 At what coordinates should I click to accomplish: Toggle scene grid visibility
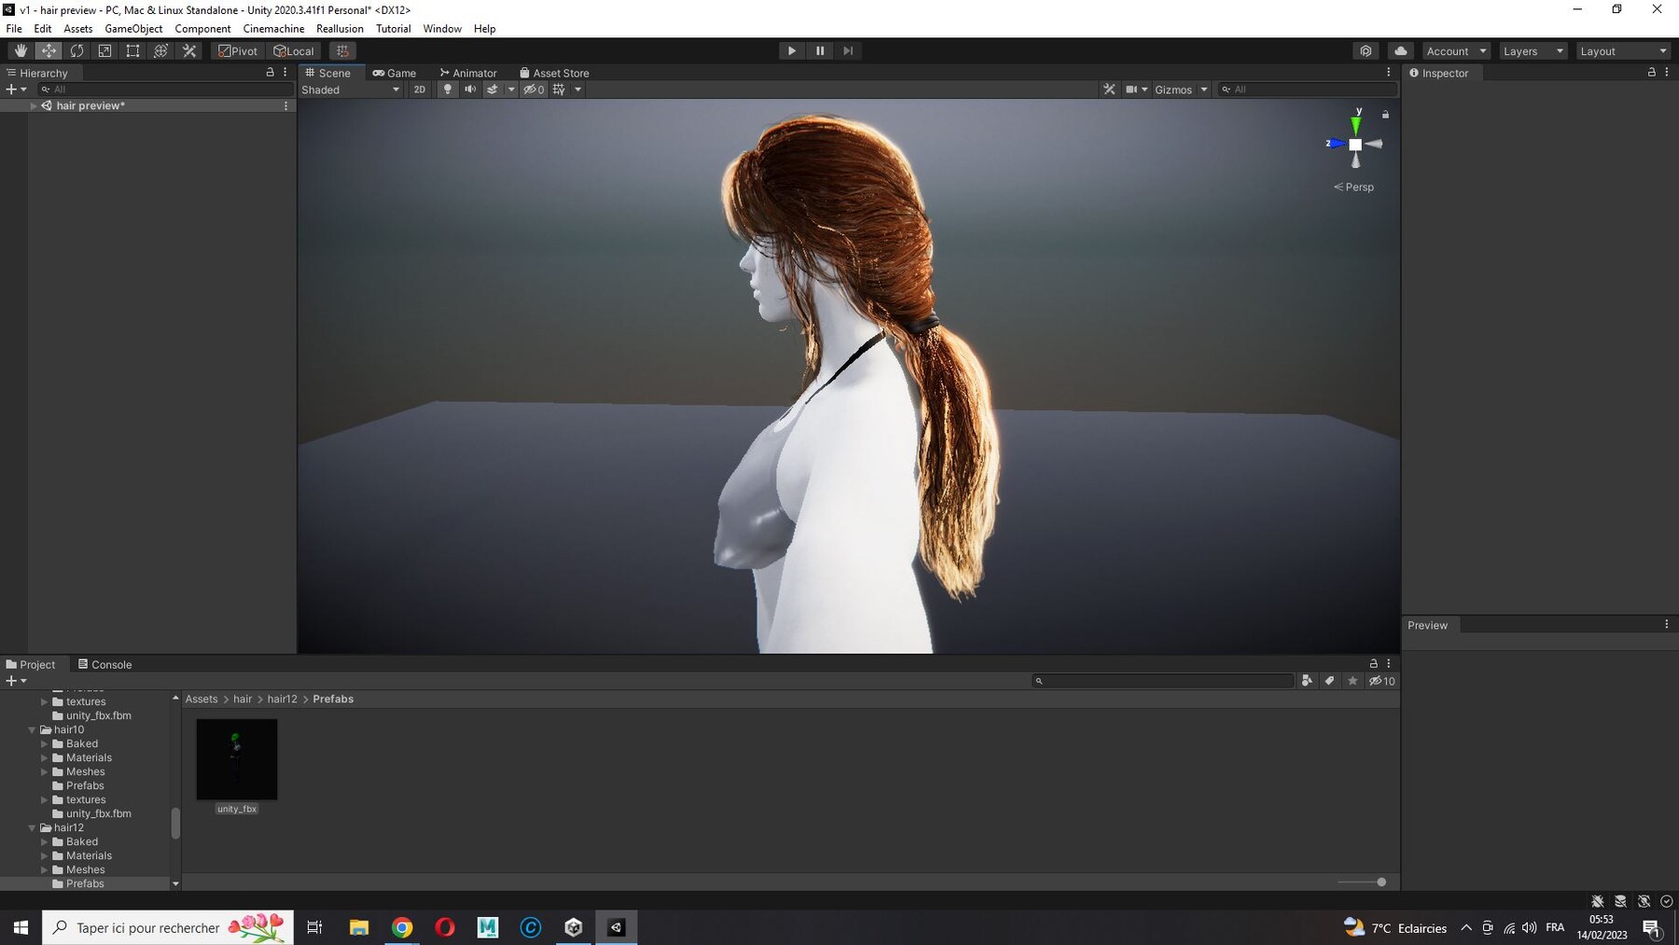[560, 90]
